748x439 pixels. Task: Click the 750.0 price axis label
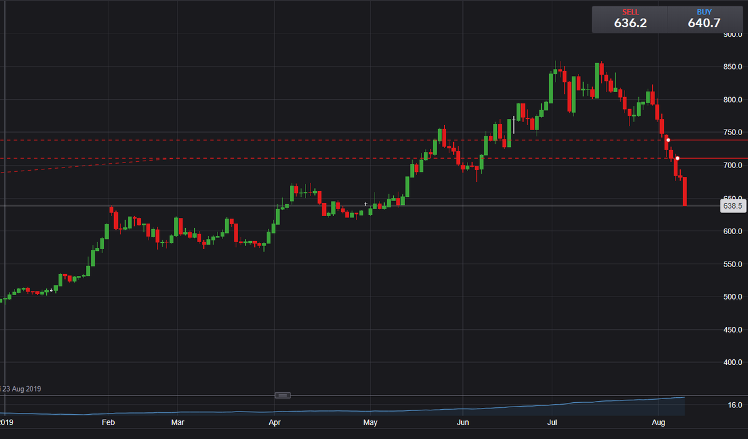click(733, 133)
